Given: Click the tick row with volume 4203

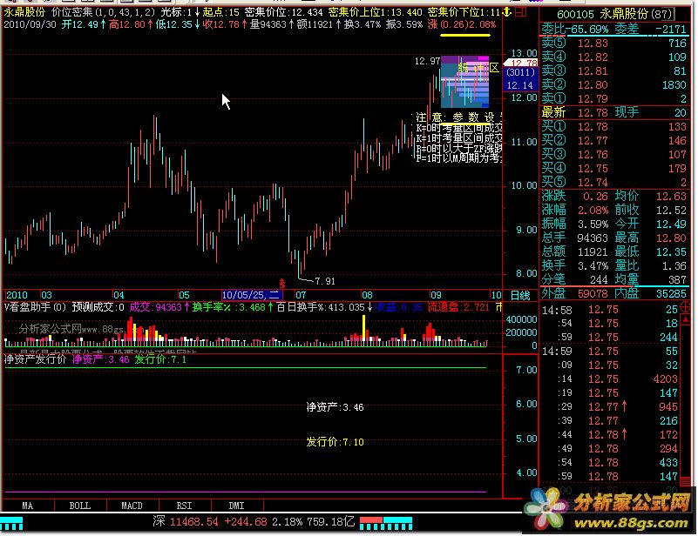Looking at the screenshot, I should (609, 379).
